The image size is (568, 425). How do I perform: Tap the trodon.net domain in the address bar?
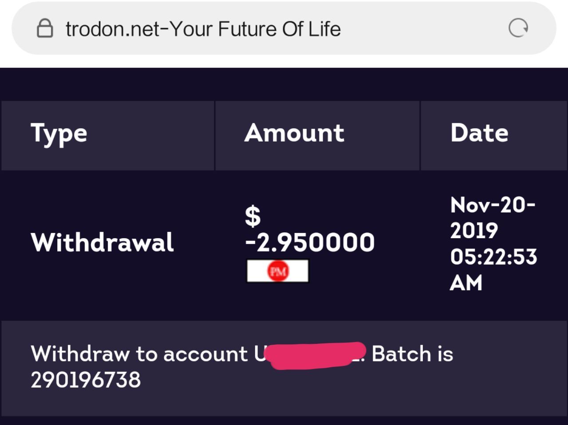(111, 29)
